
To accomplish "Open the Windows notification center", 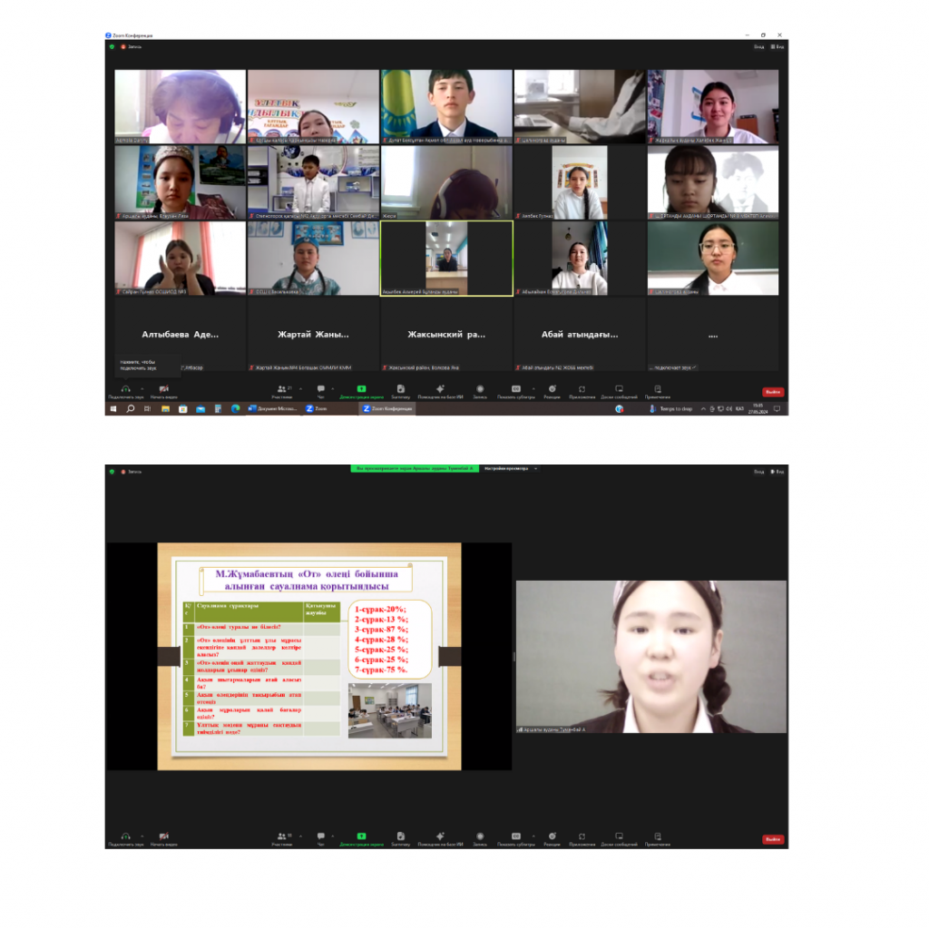I will (x=777, y=409).
